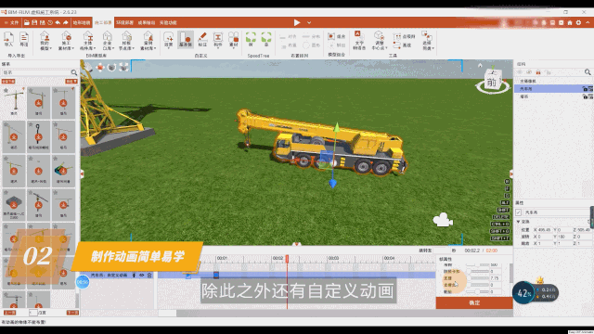594x334 pixels.
Task: Click the position X input field showing 495.45
Action: (x=544, y=230)
